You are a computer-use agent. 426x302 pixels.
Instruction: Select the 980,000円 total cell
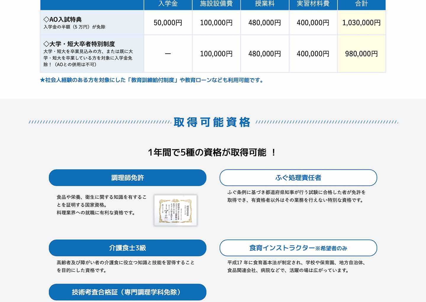point(362,54)
